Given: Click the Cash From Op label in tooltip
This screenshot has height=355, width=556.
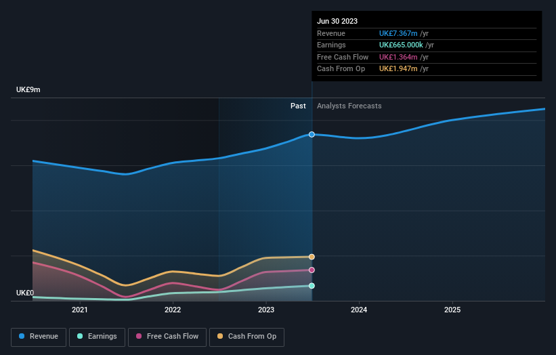Looking at the screenshot, I should pos(341,69).
